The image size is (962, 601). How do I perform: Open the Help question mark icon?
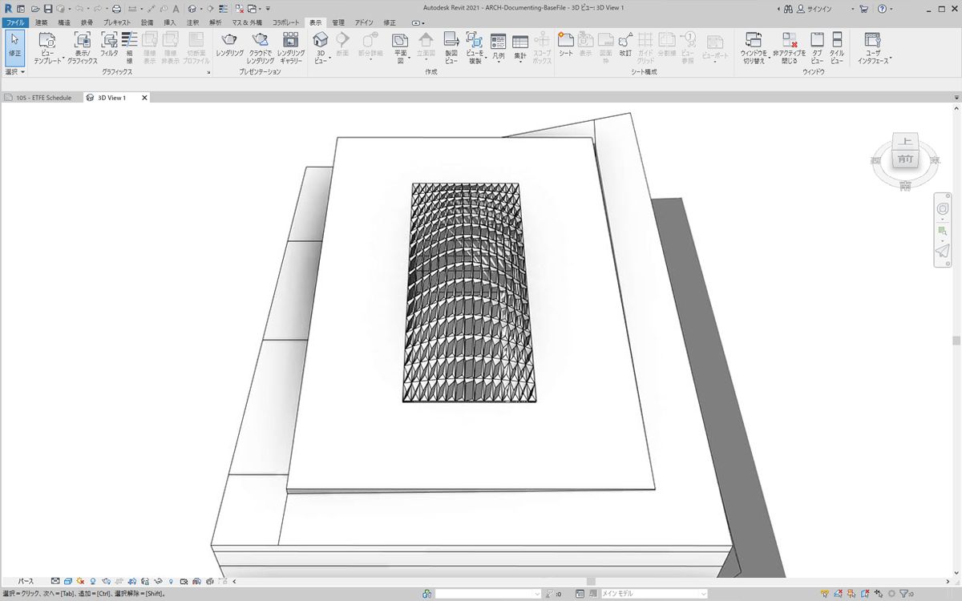click(x=882, y=8)
